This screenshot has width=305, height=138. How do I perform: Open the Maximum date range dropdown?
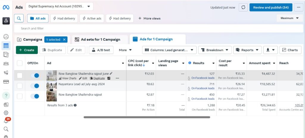point(290,18)
